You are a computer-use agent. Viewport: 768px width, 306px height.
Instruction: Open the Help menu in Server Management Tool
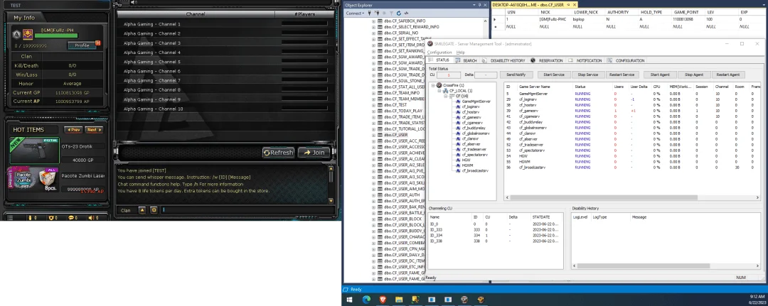tap(460, 53)
